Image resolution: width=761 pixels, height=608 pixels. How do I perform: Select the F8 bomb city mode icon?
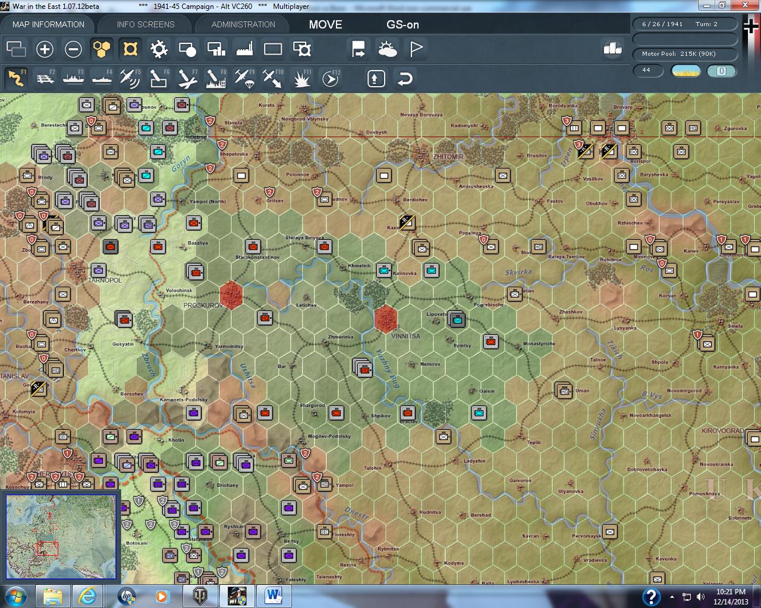pyautogui.click(x=216, y=78)
